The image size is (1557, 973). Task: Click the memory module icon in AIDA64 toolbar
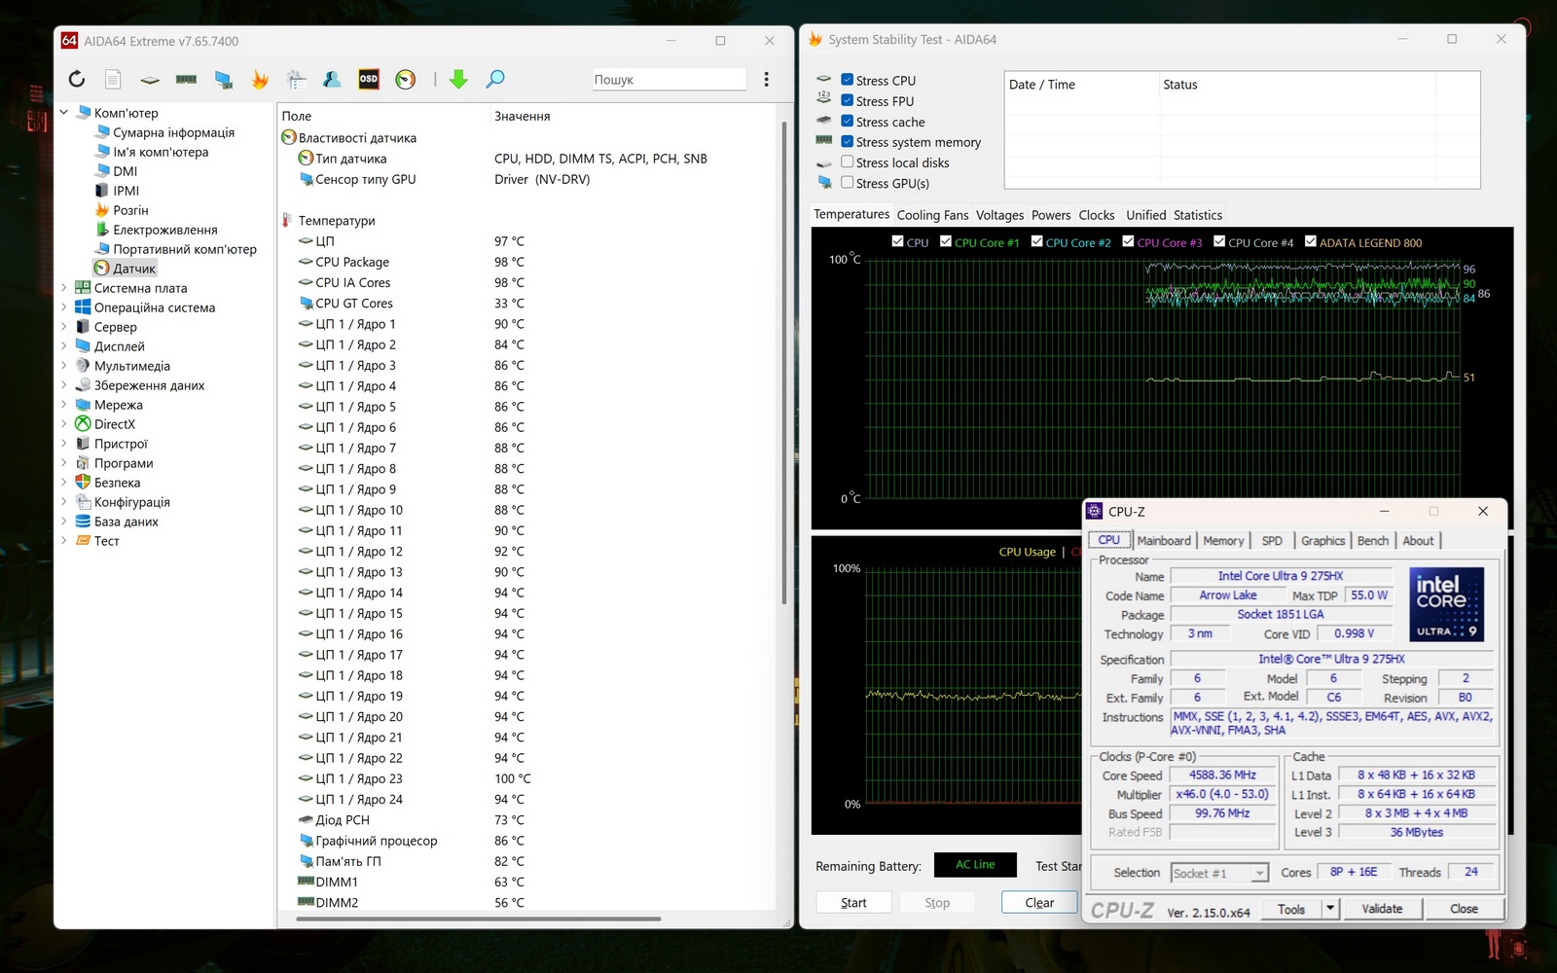pyautogui.click(x=187, y=80)
